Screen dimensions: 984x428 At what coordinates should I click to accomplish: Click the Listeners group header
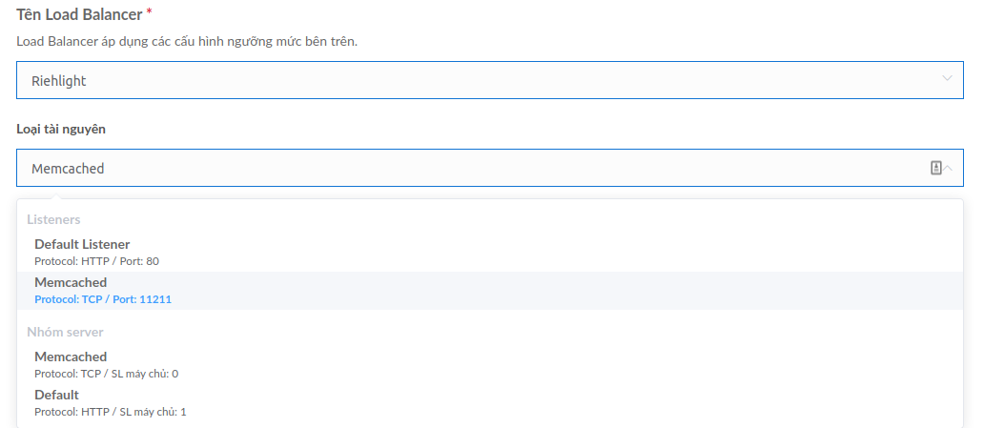tap(53, 219)
